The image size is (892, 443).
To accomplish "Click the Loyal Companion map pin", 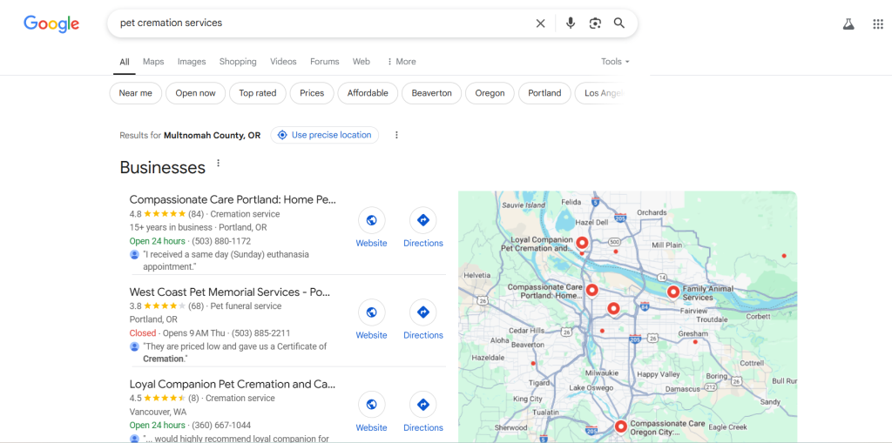I will pyautogui.click(x=582, y=244).
